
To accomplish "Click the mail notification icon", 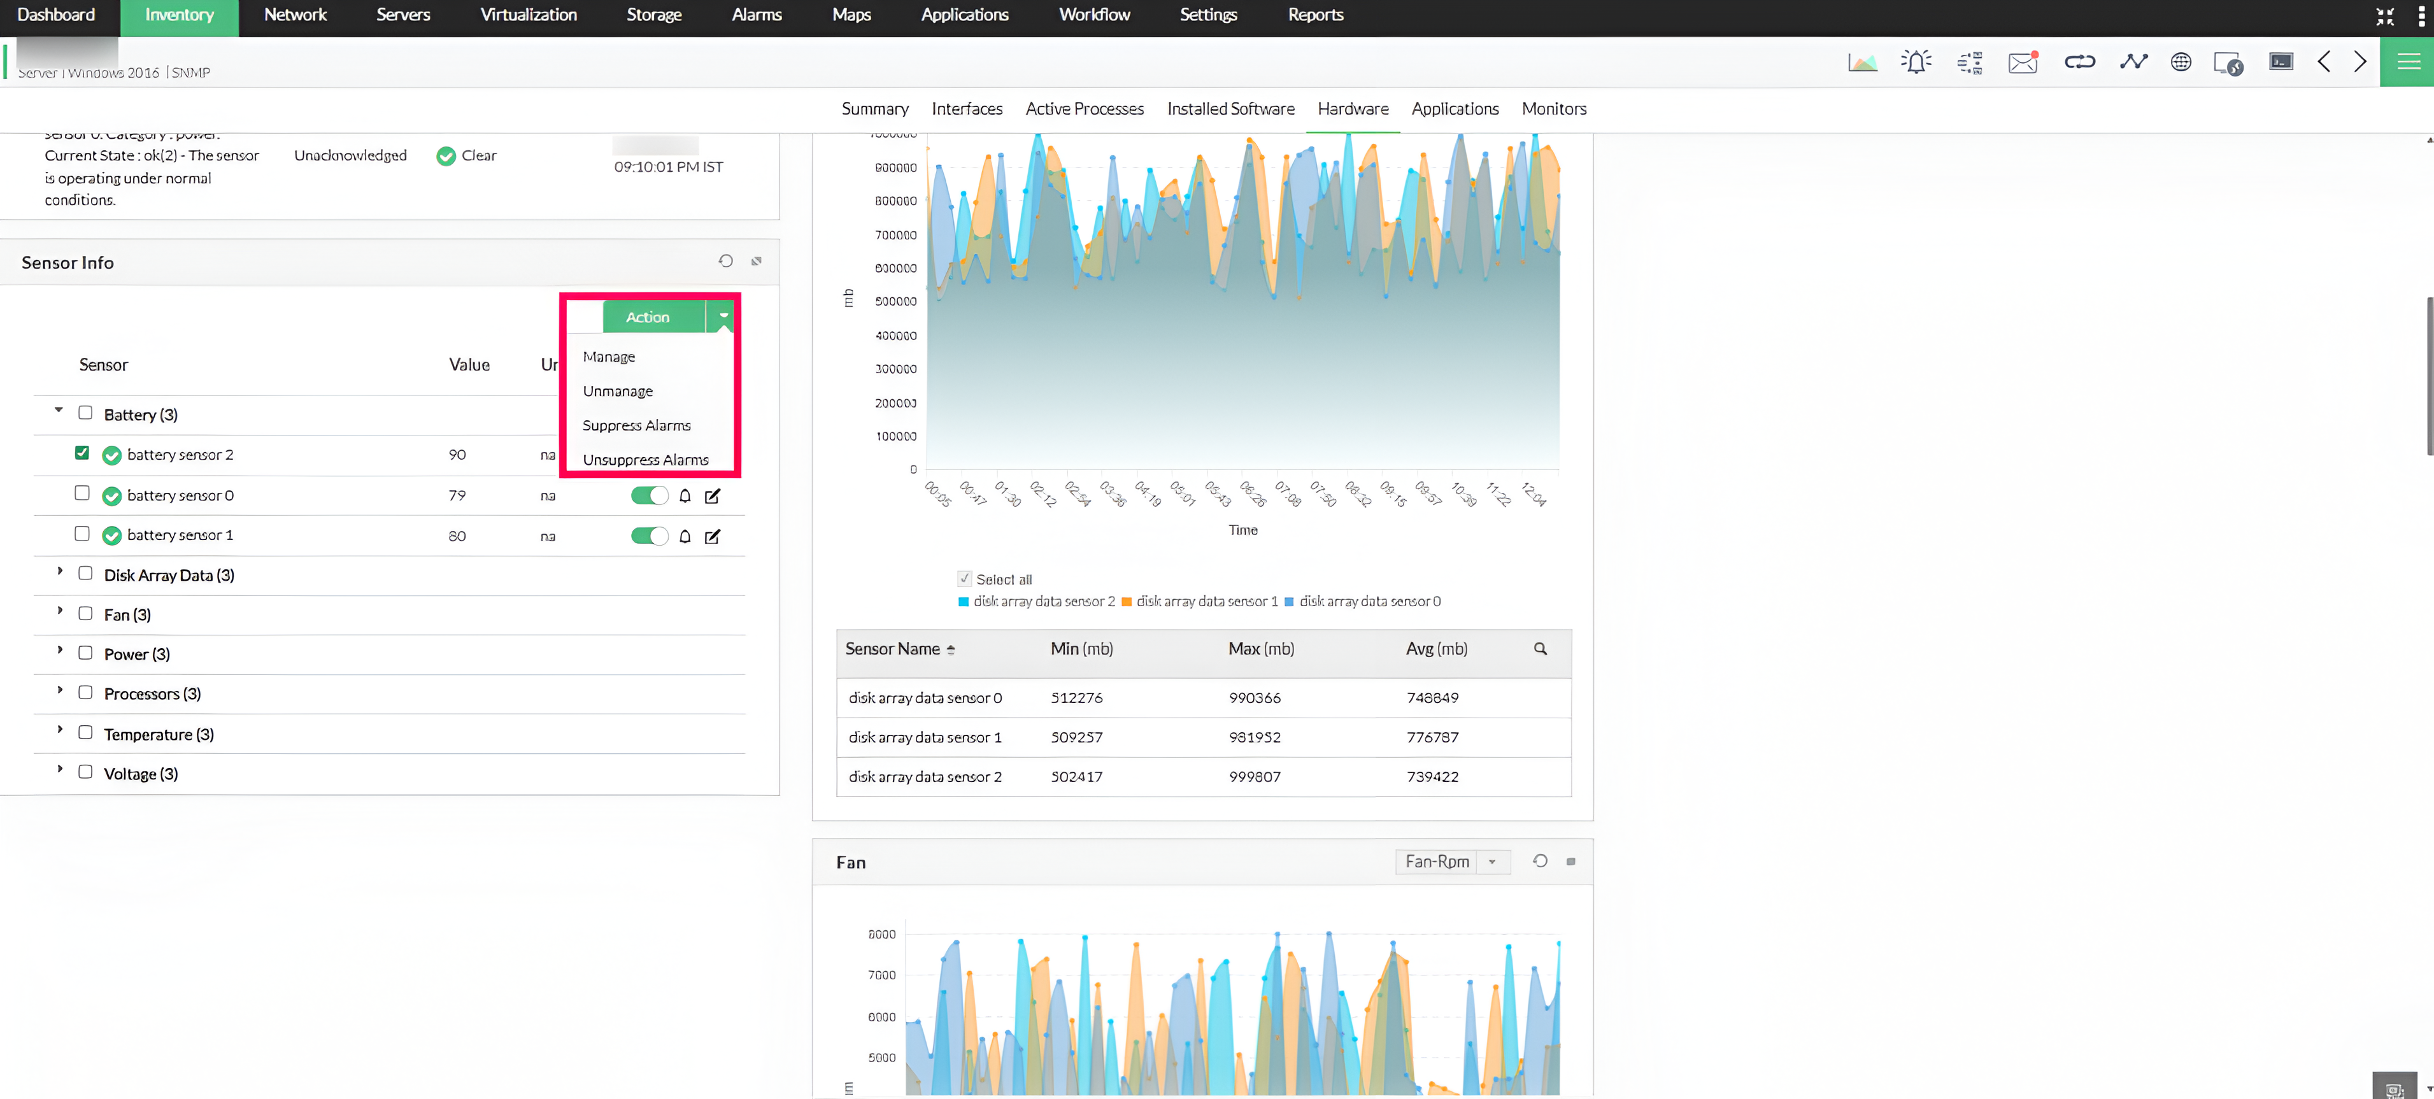I will tap(2022, 62).
